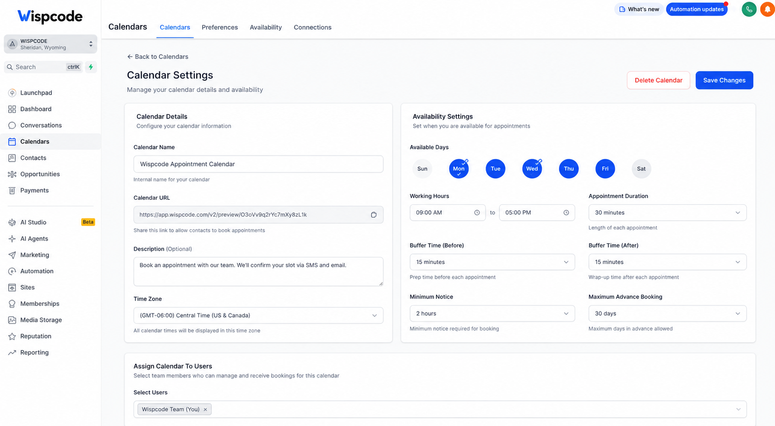Open Sites icon in sidebar
Viewport: 775px width, 426px height.
[x=12, y=287]
